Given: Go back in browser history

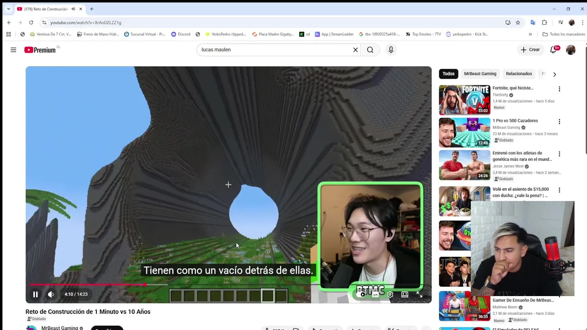Looking at the screenshot, I should pos(9,22).
